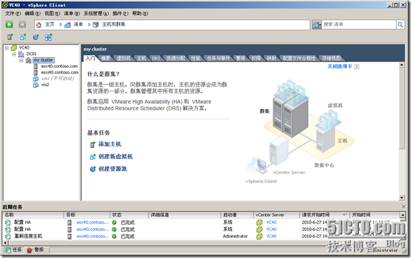The image size is (411, 258).
Task: Click the 创建资源池 link
Action: [x=113, y=169]
